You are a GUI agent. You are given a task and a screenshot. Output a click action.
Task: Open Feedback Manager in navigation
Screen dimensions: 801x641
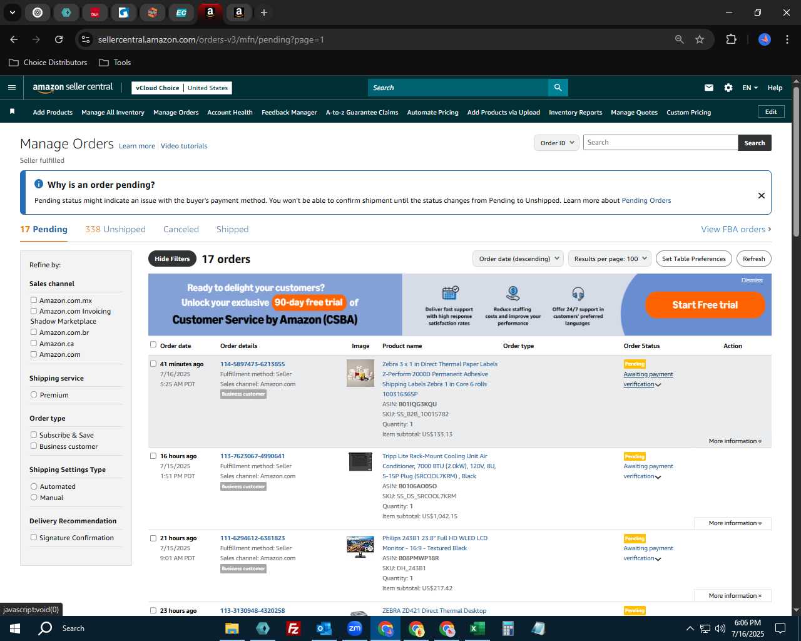(x=289, y=113)
